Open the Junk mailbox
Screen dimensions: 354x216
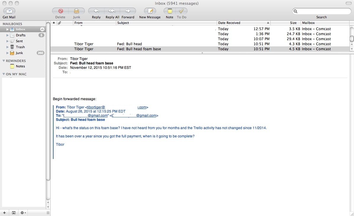click(x=19, y=53)
